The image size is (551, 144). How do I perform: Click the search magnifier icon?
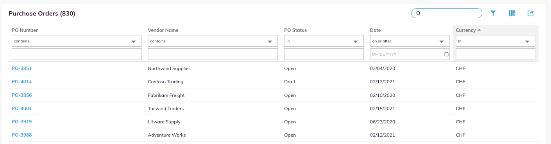[x=418, y=13]
